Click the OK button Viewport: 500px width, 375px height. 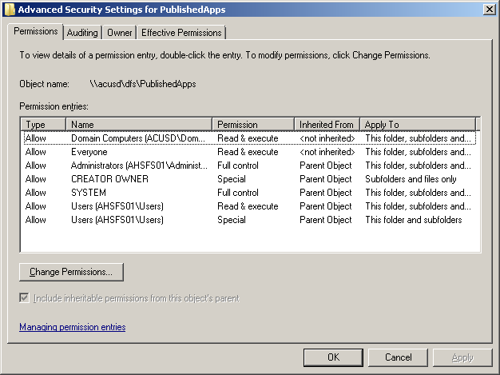333,357
